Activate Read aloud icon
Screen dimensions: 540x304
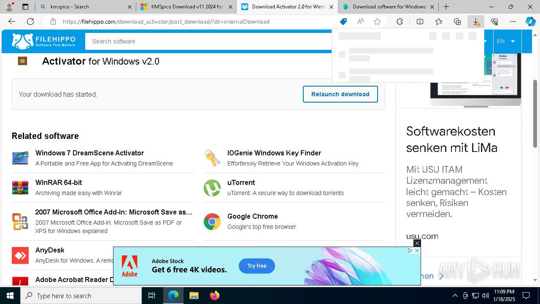click(360, 22)
